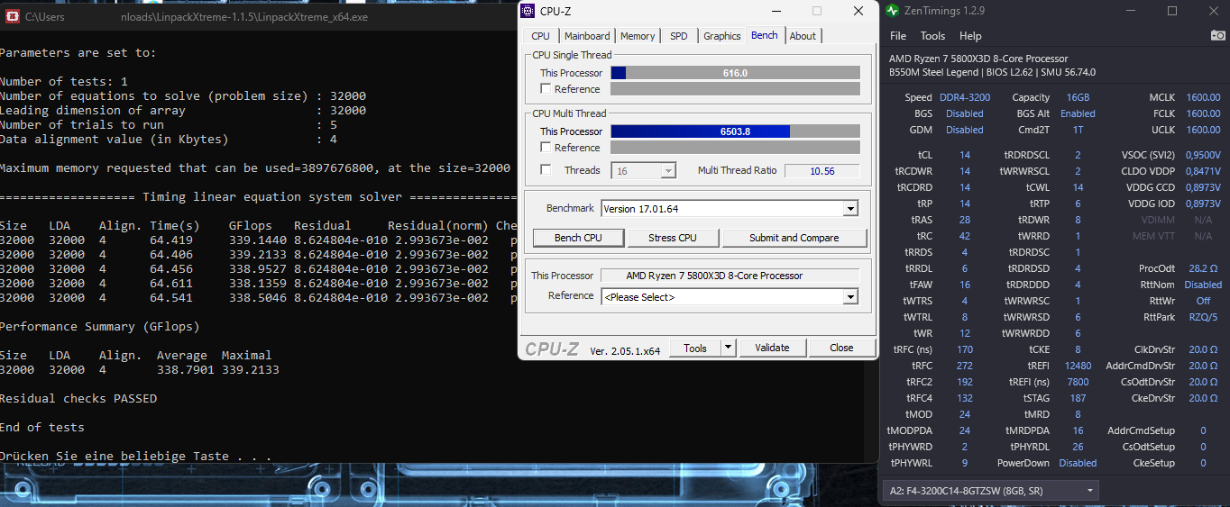Screen dimensions: 1230x507
Task: Click the RttPark RZQ/5 value
Action: (1203, 317)
